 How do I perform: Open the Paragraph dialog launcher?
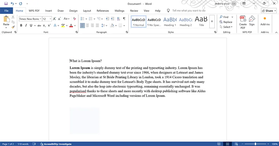127,32
